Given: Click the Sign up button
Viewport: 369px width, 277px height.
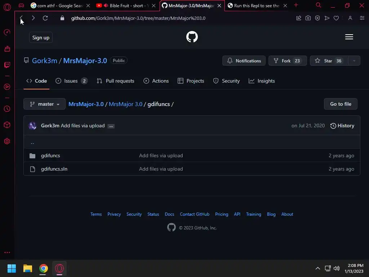Looking at the screenshot, I should click(x=41, y=38).
